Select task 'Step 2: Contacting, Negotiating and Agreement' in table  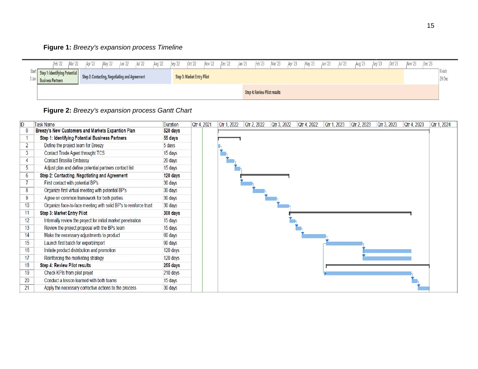click(x=84, y=176)
